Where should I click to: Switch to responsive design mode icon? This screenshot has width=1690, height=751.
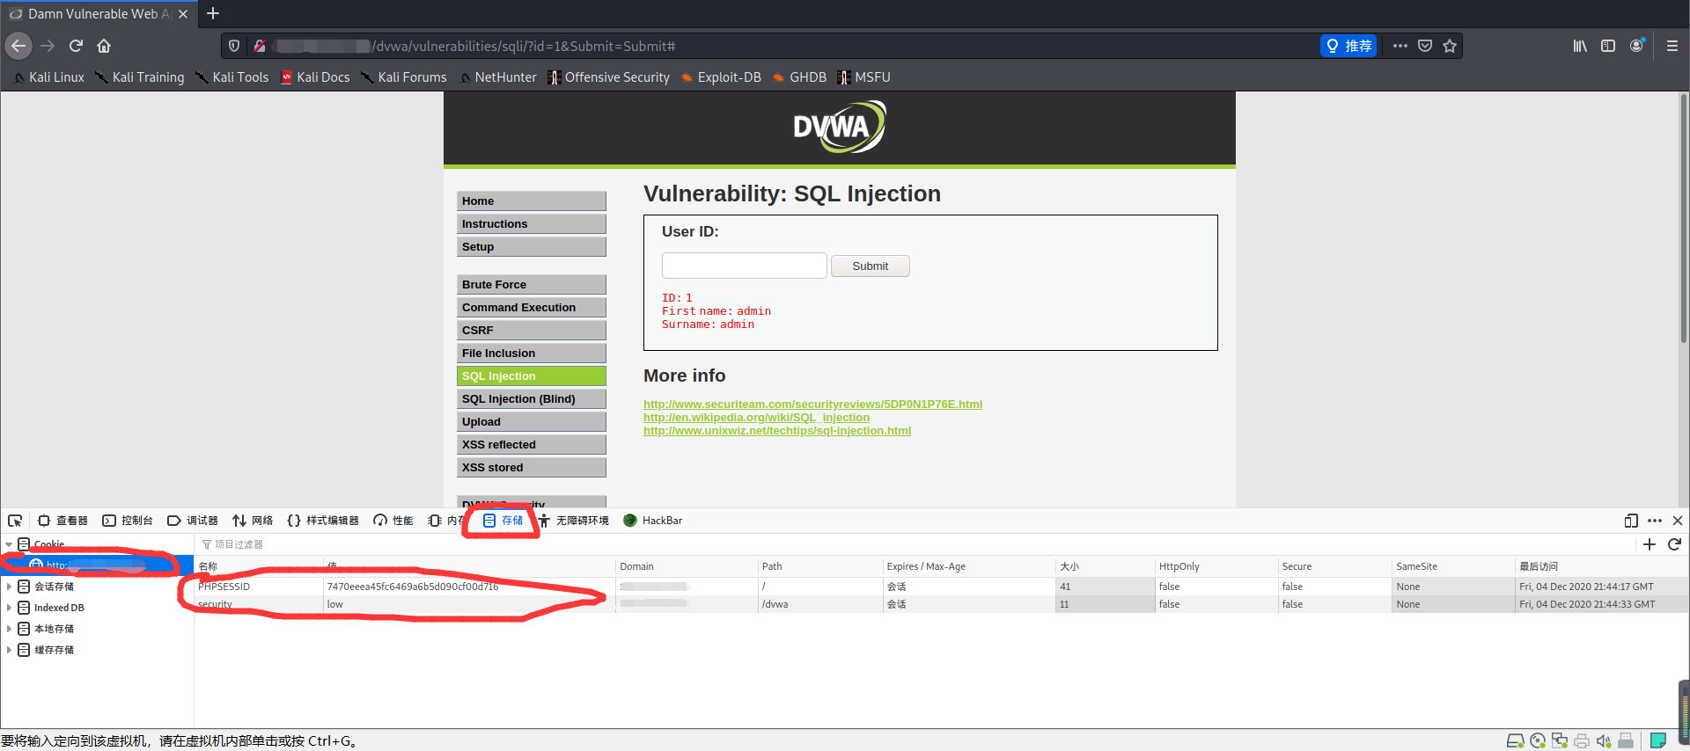pyautogui.click(x=1631, y=521)
